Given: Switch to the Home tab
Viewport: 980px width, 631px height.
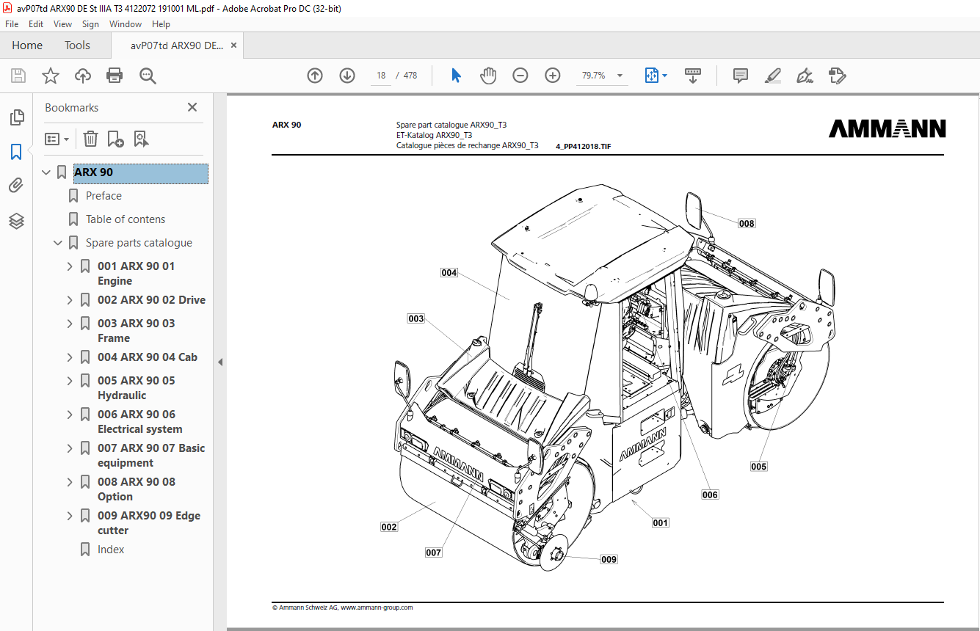Looking at the screenshot, I should coord(27,45).
